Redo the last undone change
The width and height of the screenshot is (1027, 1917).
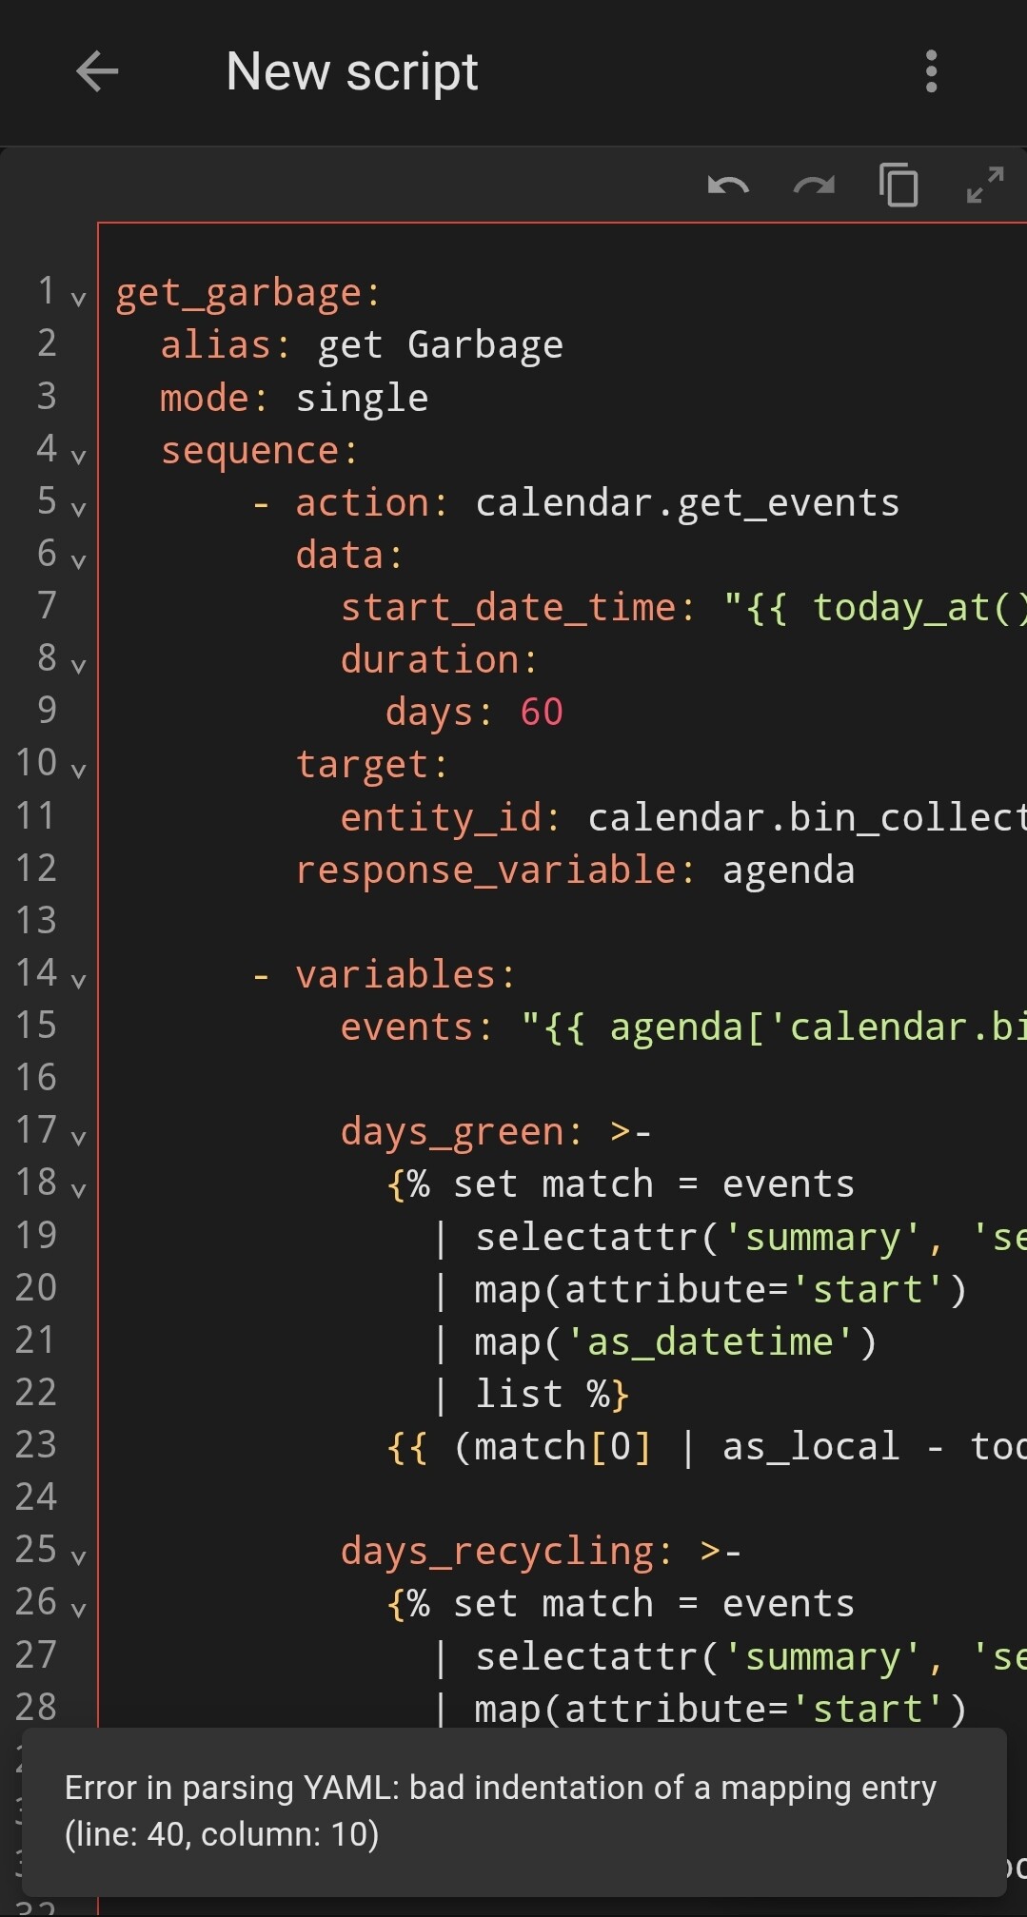814,185
